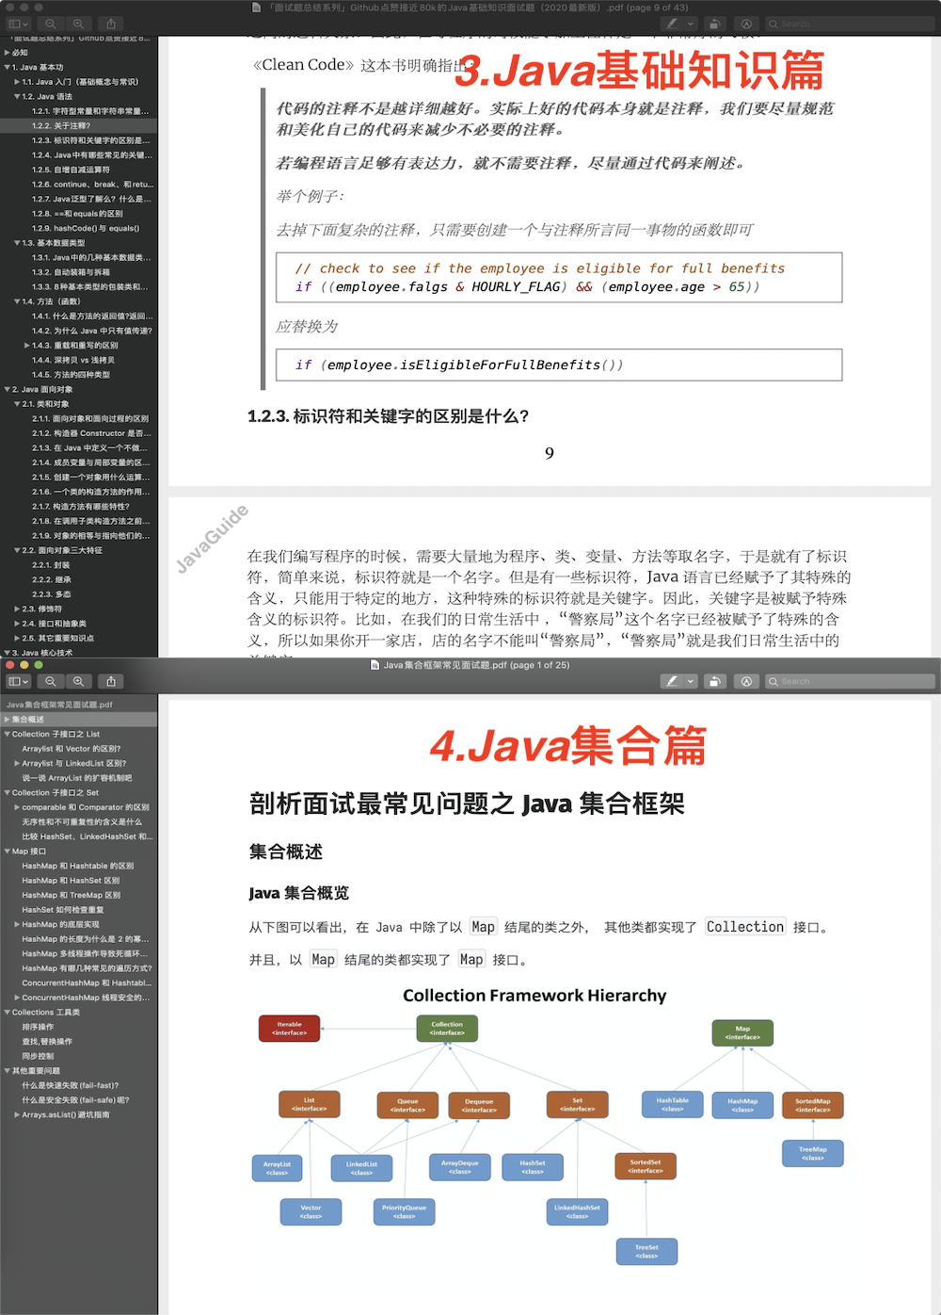Click Share icon in top Preview window
Screen dimensions: 941x1315
(x=111, y=24)
